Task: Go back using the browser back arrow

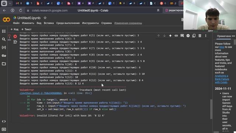Action: click(4, 10)
